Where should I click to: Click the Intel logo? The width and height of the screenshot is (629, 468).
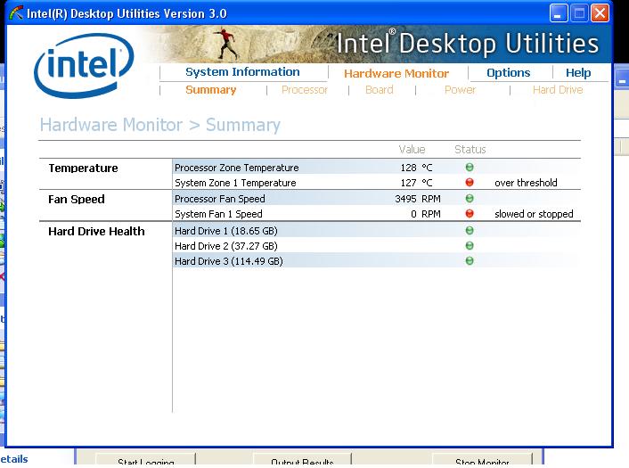84,65
